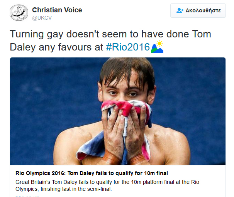Open the Christian Voice profile avatar
The image size is (234, 197).
pyautogui.click(x=19, y=13)
